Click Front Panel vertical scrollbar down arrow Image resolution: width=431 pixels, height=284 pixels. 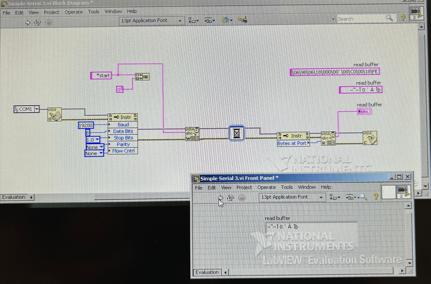click(409, 262)
